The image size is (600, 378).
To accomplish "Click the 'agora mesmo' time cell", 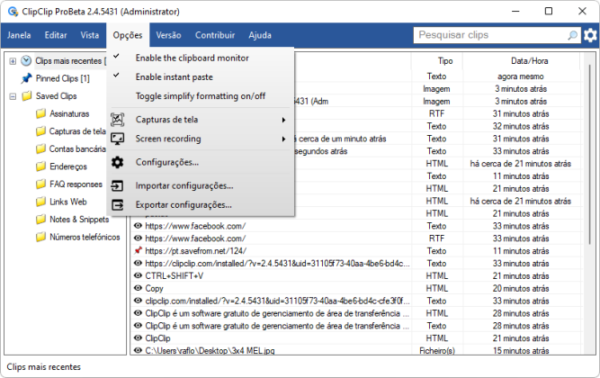I will 521,76.
